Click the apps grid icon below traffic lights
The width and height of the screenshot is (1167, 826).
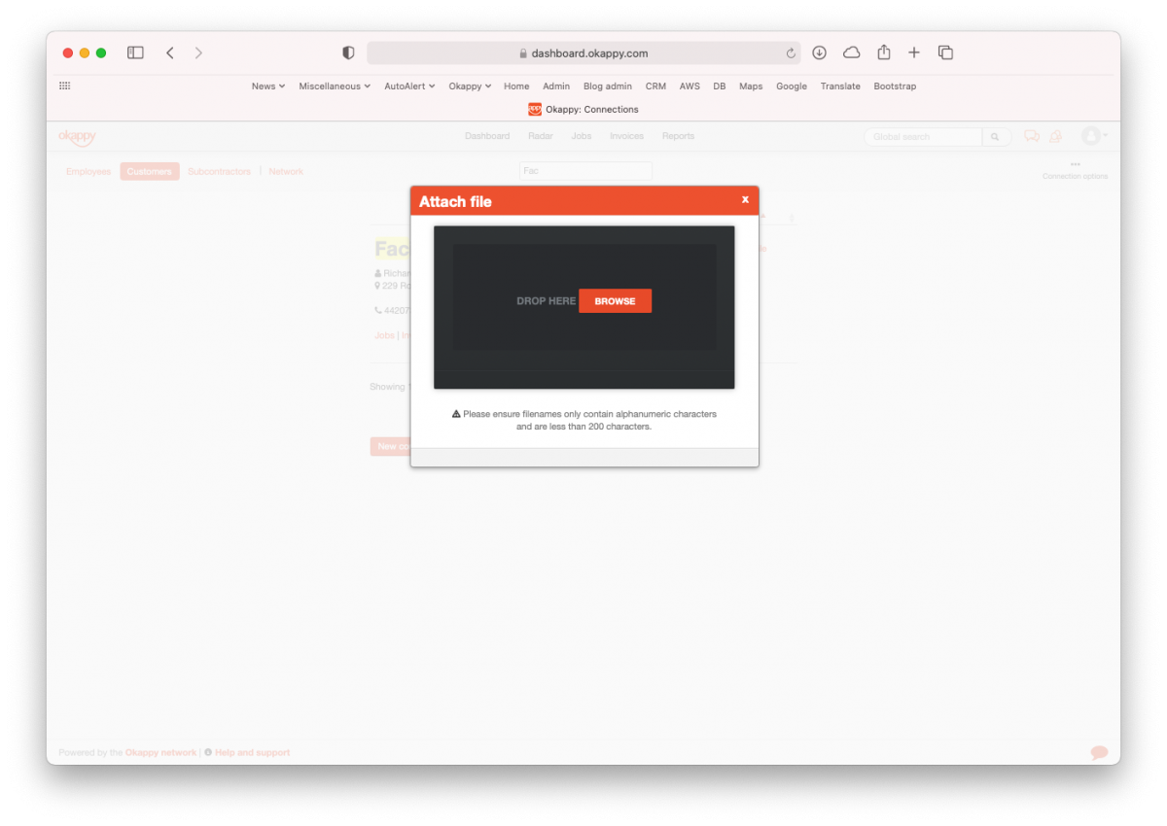click(64, 86)
